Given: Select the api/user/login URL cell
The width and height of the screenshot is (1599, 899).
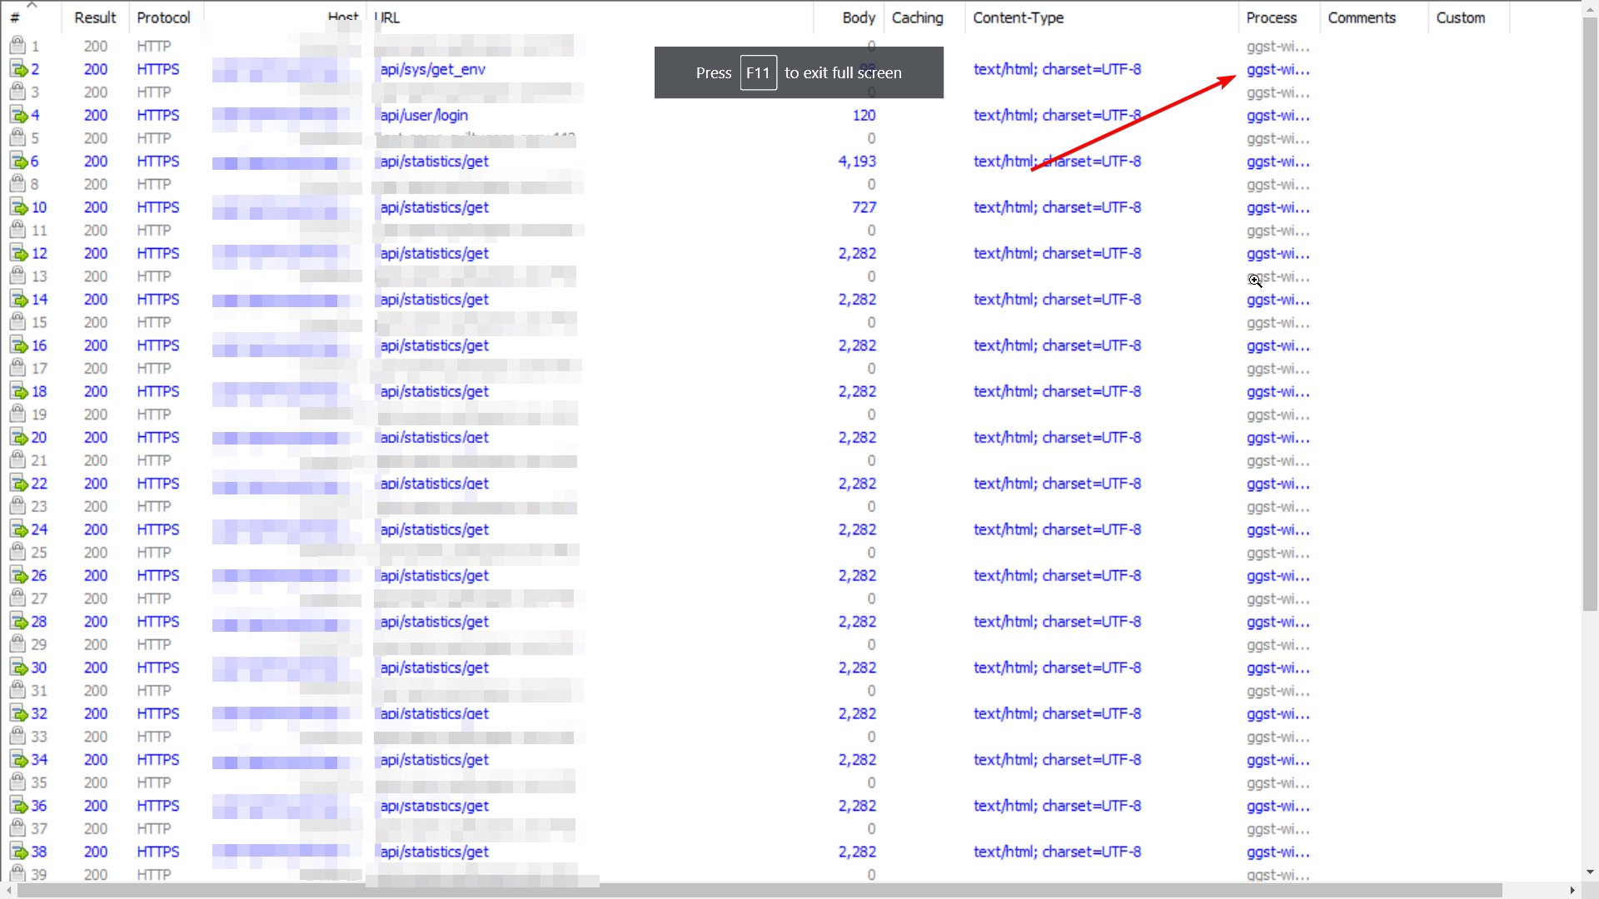Looking at the screenshot, I should [424, 115].
